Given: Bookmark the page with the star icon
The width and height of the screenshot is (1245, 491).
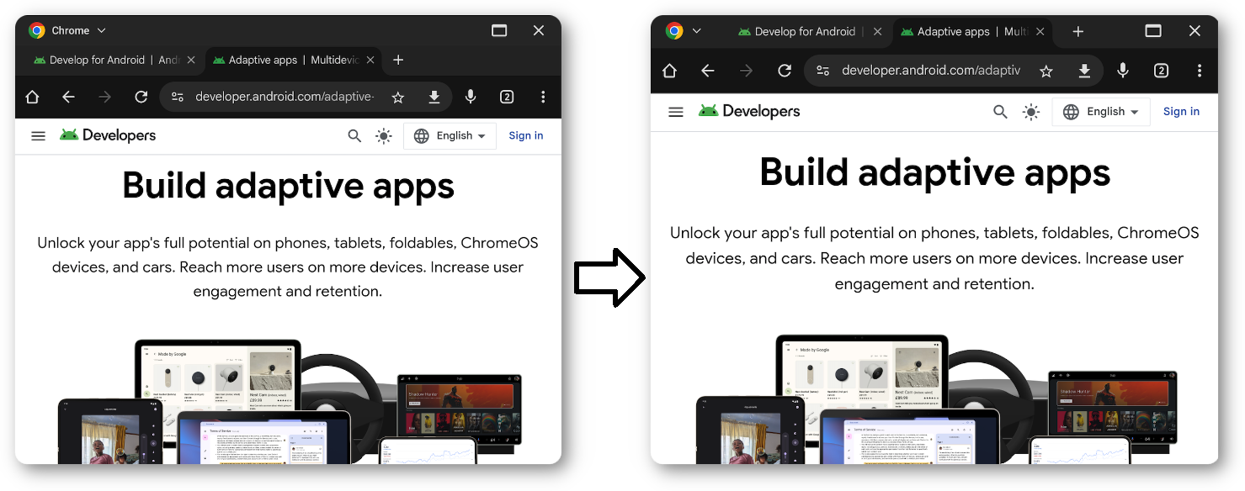Looking at the screenshot, I should coord(397,97).
